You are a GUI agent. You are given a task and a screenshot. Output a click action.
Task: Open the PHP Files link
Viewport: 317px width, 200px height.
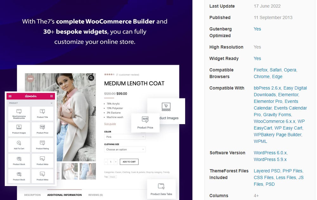[x=292, y=171]
